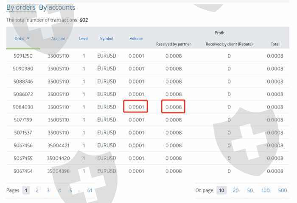Select order number 5071537

(x=23, y=133)
